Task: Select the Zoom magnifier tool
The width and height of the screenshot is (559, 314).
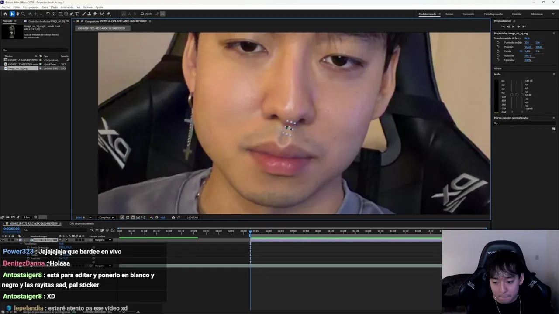Action: coord(23,14)
